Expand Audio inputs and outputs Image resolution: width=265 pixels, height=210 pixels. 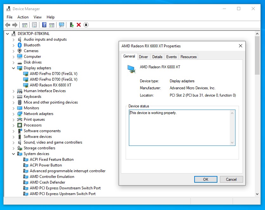(14, 40)
